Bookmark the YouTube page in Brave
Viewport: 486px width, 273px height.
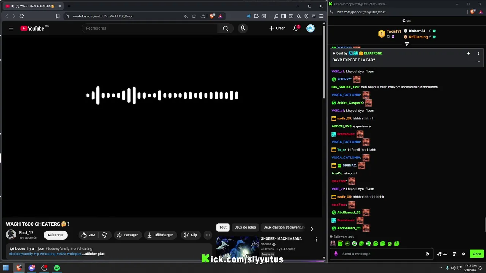58,16
